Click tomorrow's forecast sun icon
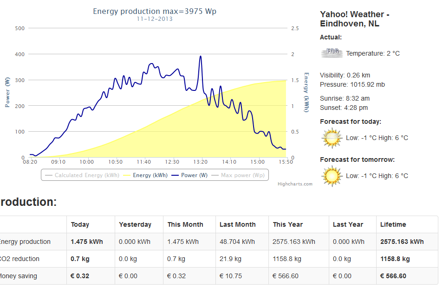This screenshot has height=287, width=443. click(332, 176)
